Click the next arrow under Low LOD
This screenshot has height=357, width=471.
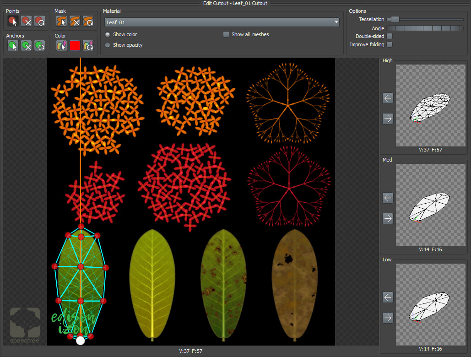click(387, 318)
